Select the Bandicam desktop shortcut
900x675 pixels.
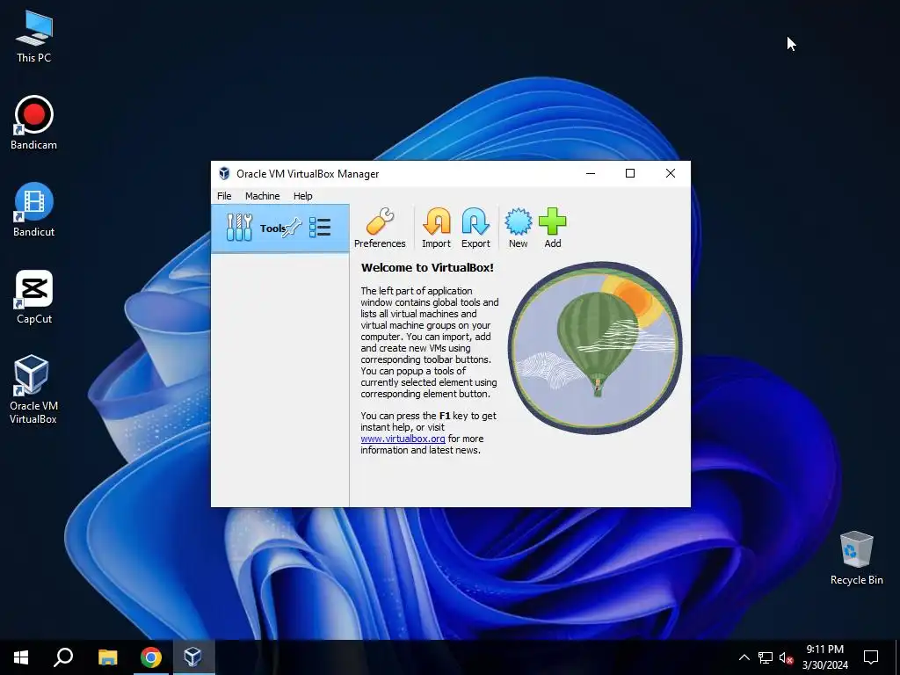point(33,123)
